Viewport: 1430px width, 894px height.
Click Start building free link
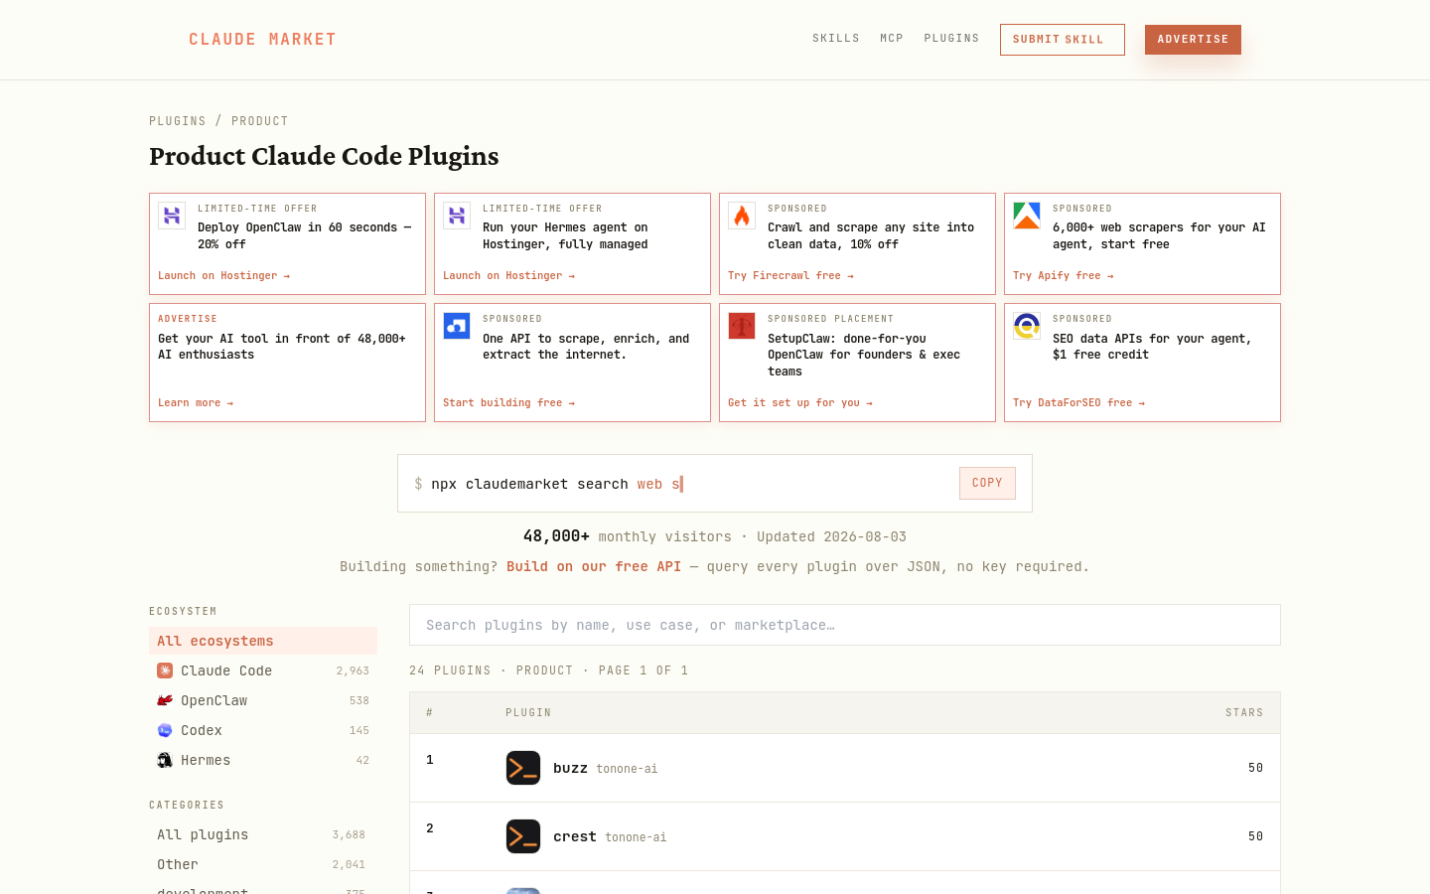[508, 403]
